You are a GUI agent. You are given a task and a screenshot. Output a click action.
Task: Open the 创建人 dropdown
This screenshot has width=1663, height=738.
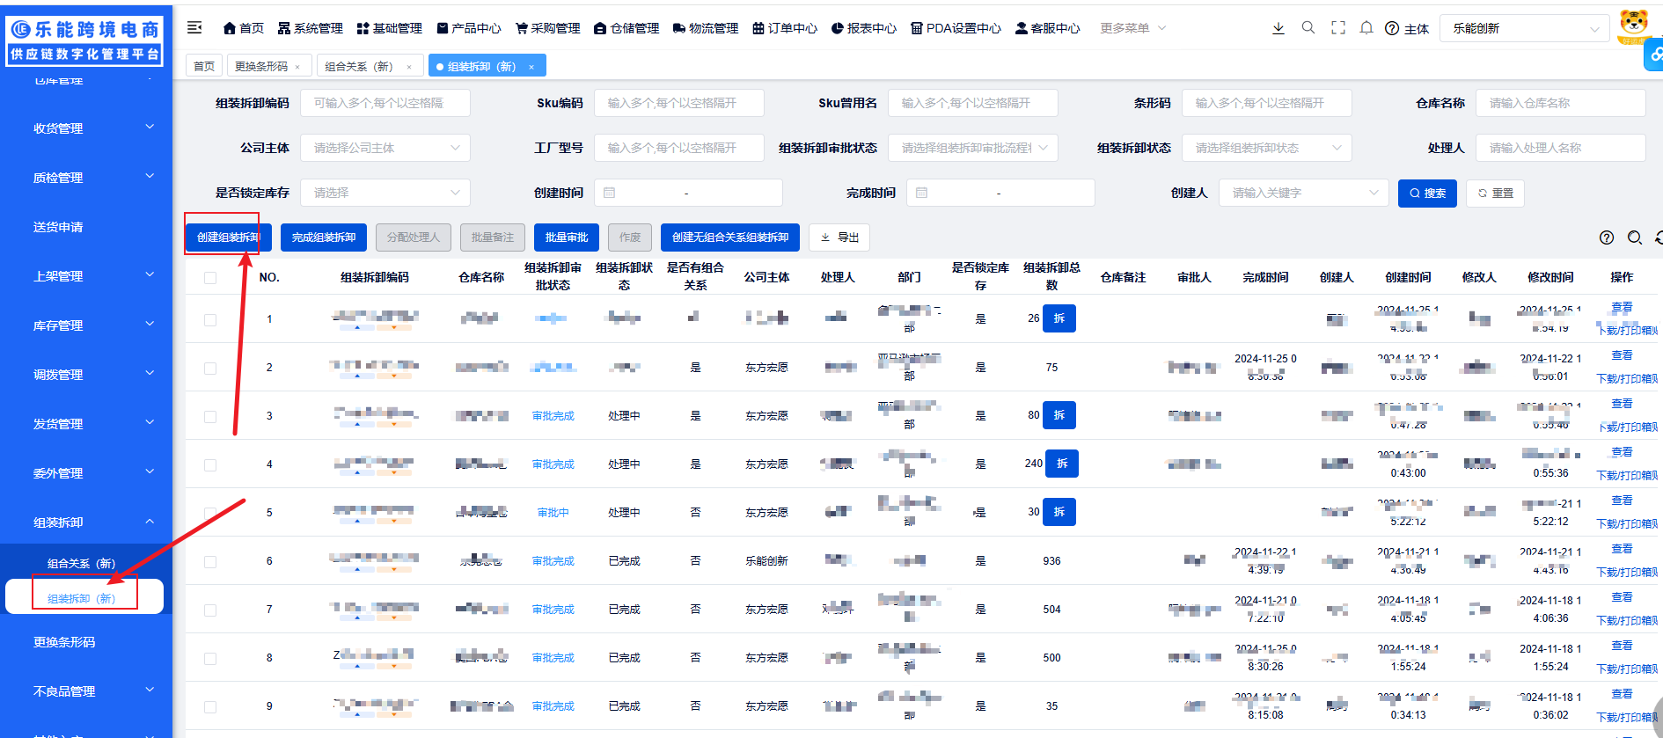click(1304, 193)
